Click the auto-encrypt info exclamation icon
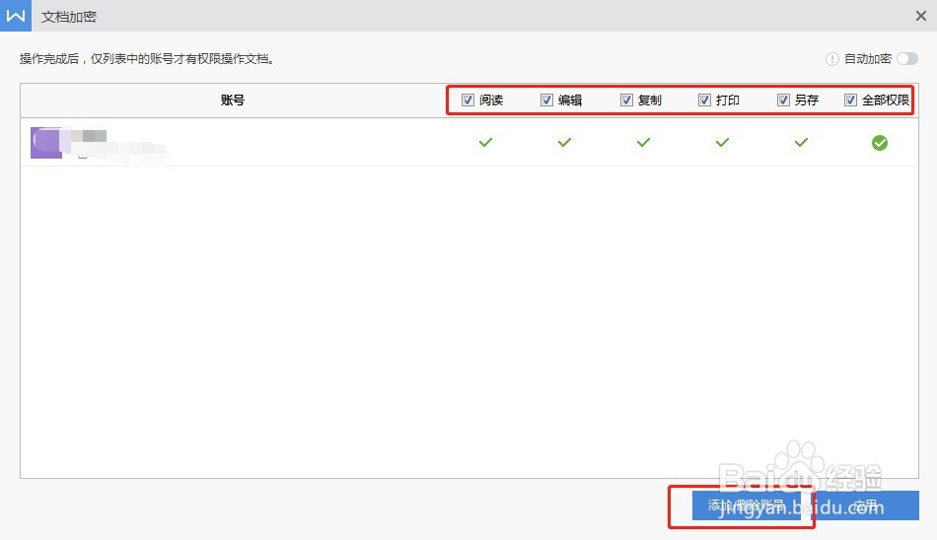 (831, 58)
